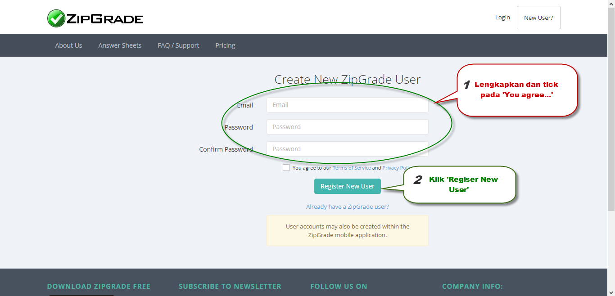Open the Pricing menu item

tap(225, 45)
